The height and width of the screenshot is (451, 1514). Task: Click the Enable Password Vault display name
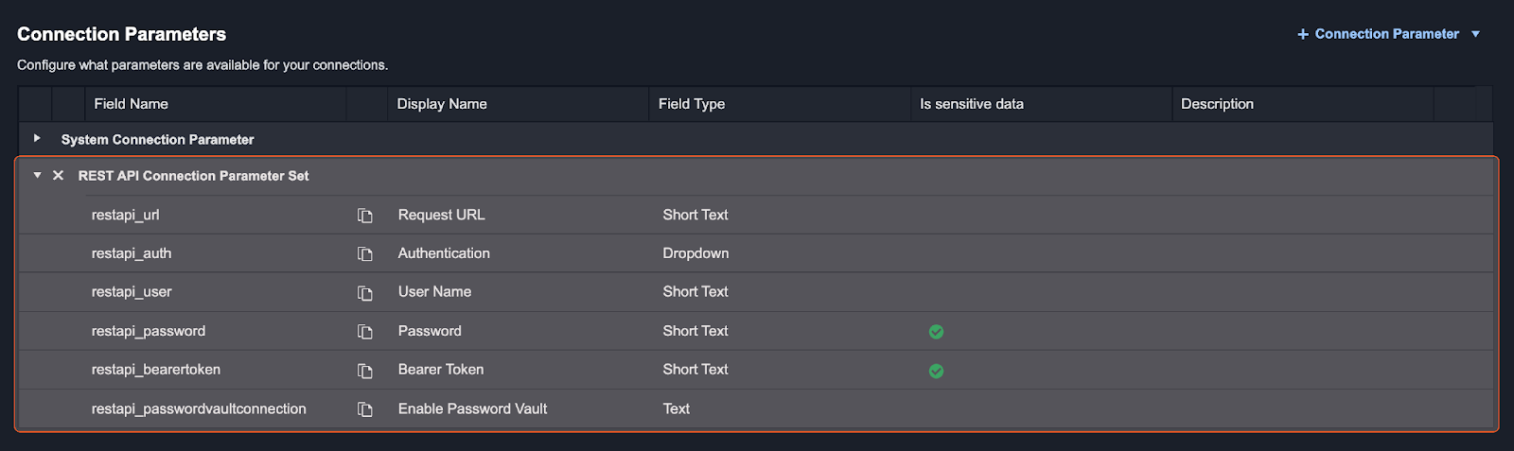472,408
